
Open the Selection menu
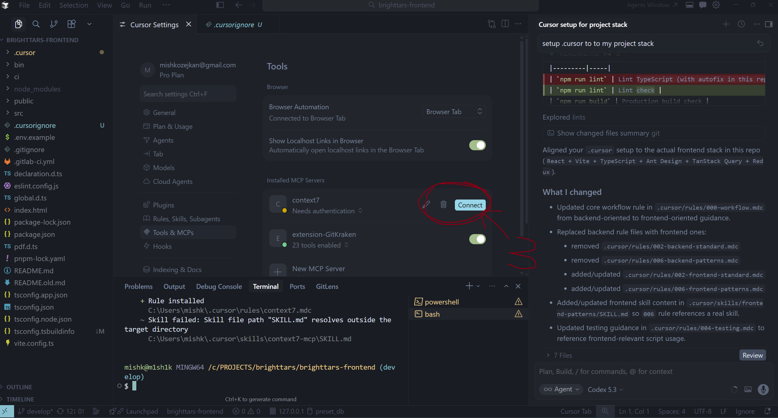click(74, 5)
